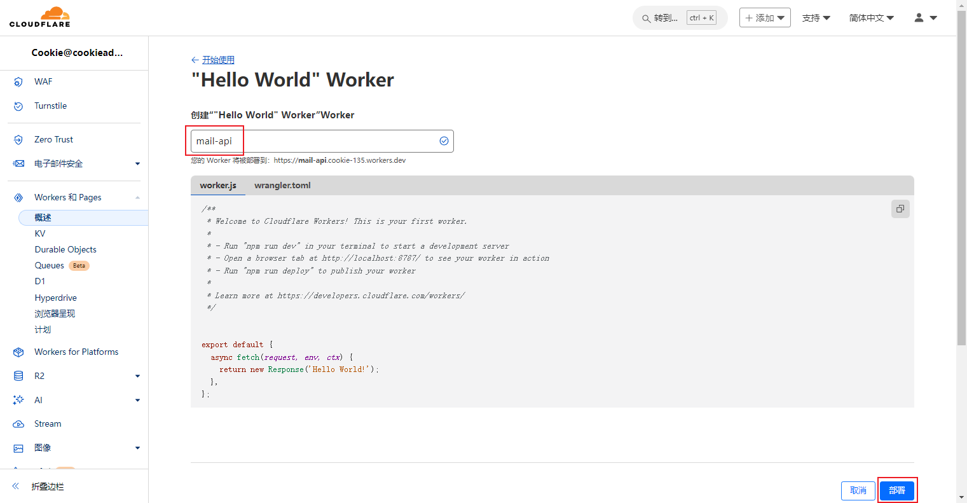Switch to the wrangler.toml tab
The height and width of the screenshot is (503, 967).
coord(282,186)
